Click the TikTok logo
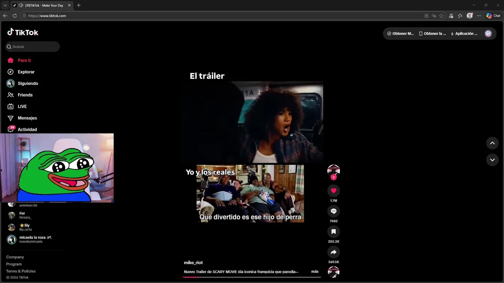 (x=22, y=32)
